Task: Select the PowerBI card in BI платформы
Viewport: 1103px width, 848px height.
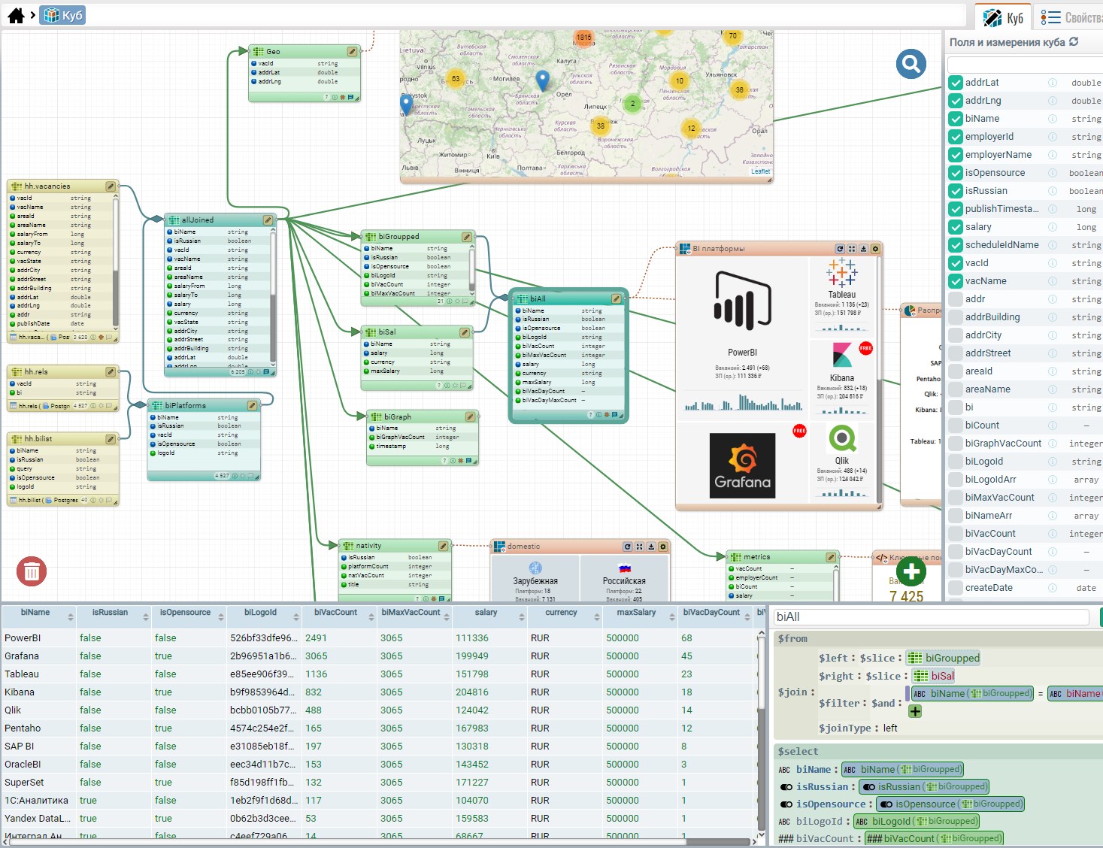Action: 742,338
